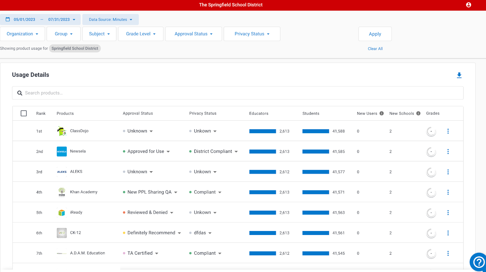
Task: Open New Schools info tooltip icon
Action: (x=418, y=113)
